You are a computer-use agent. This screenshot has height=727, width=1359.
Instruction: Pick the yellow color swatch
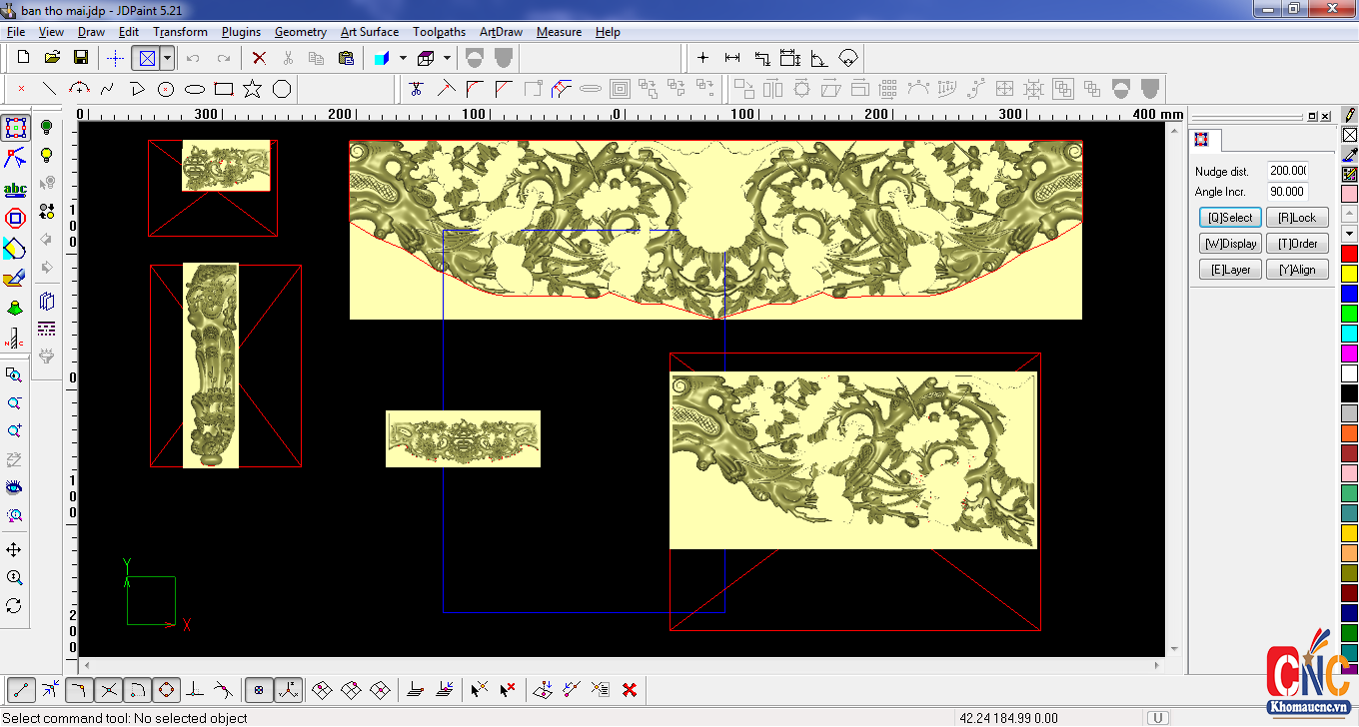pos(1349,274)
